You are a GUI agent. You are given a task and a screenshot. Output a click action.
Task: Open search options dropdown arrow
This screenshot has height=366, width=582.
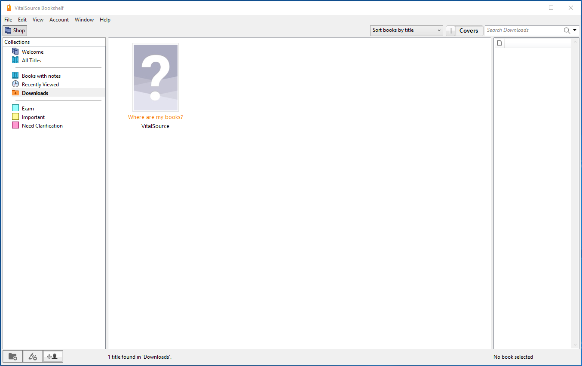(x=575, y=30)
